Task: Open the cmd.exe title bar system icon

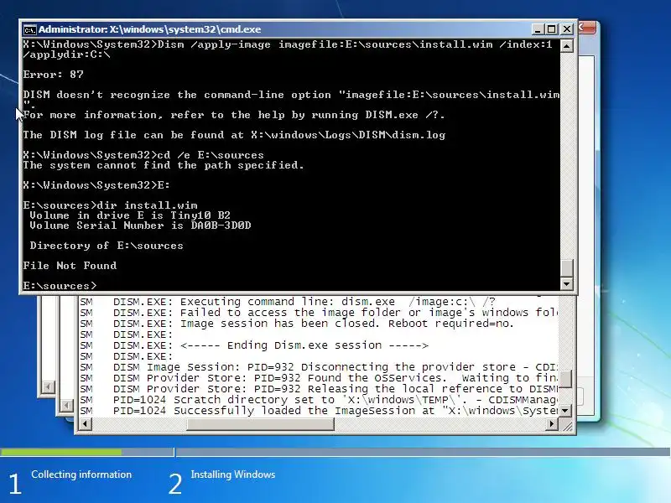Action: [x=29, y=29]
